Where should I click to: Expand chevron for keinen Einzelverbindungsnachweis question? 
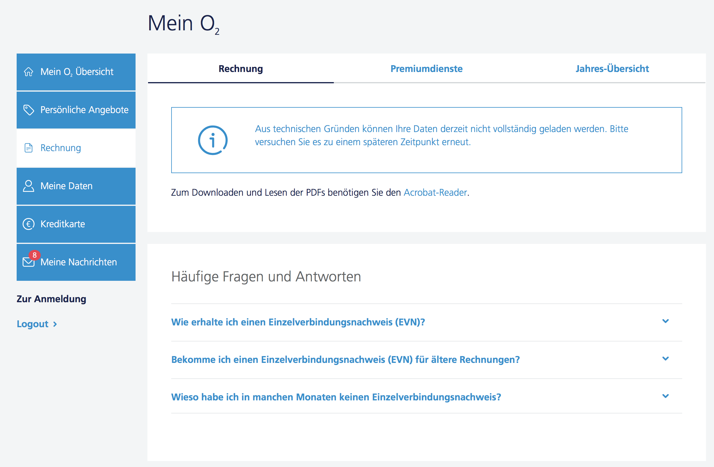click(x=666, y=397)
